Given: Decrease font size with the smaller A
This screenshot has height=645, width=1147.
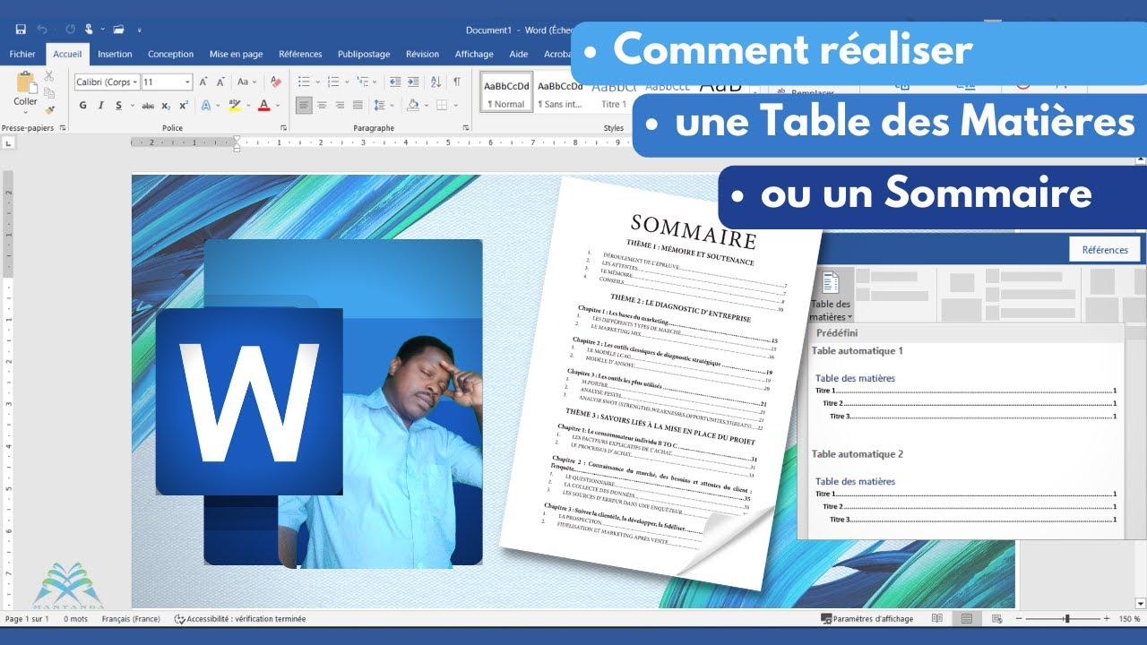Looking at the screenshot, I should click(219, 82).
